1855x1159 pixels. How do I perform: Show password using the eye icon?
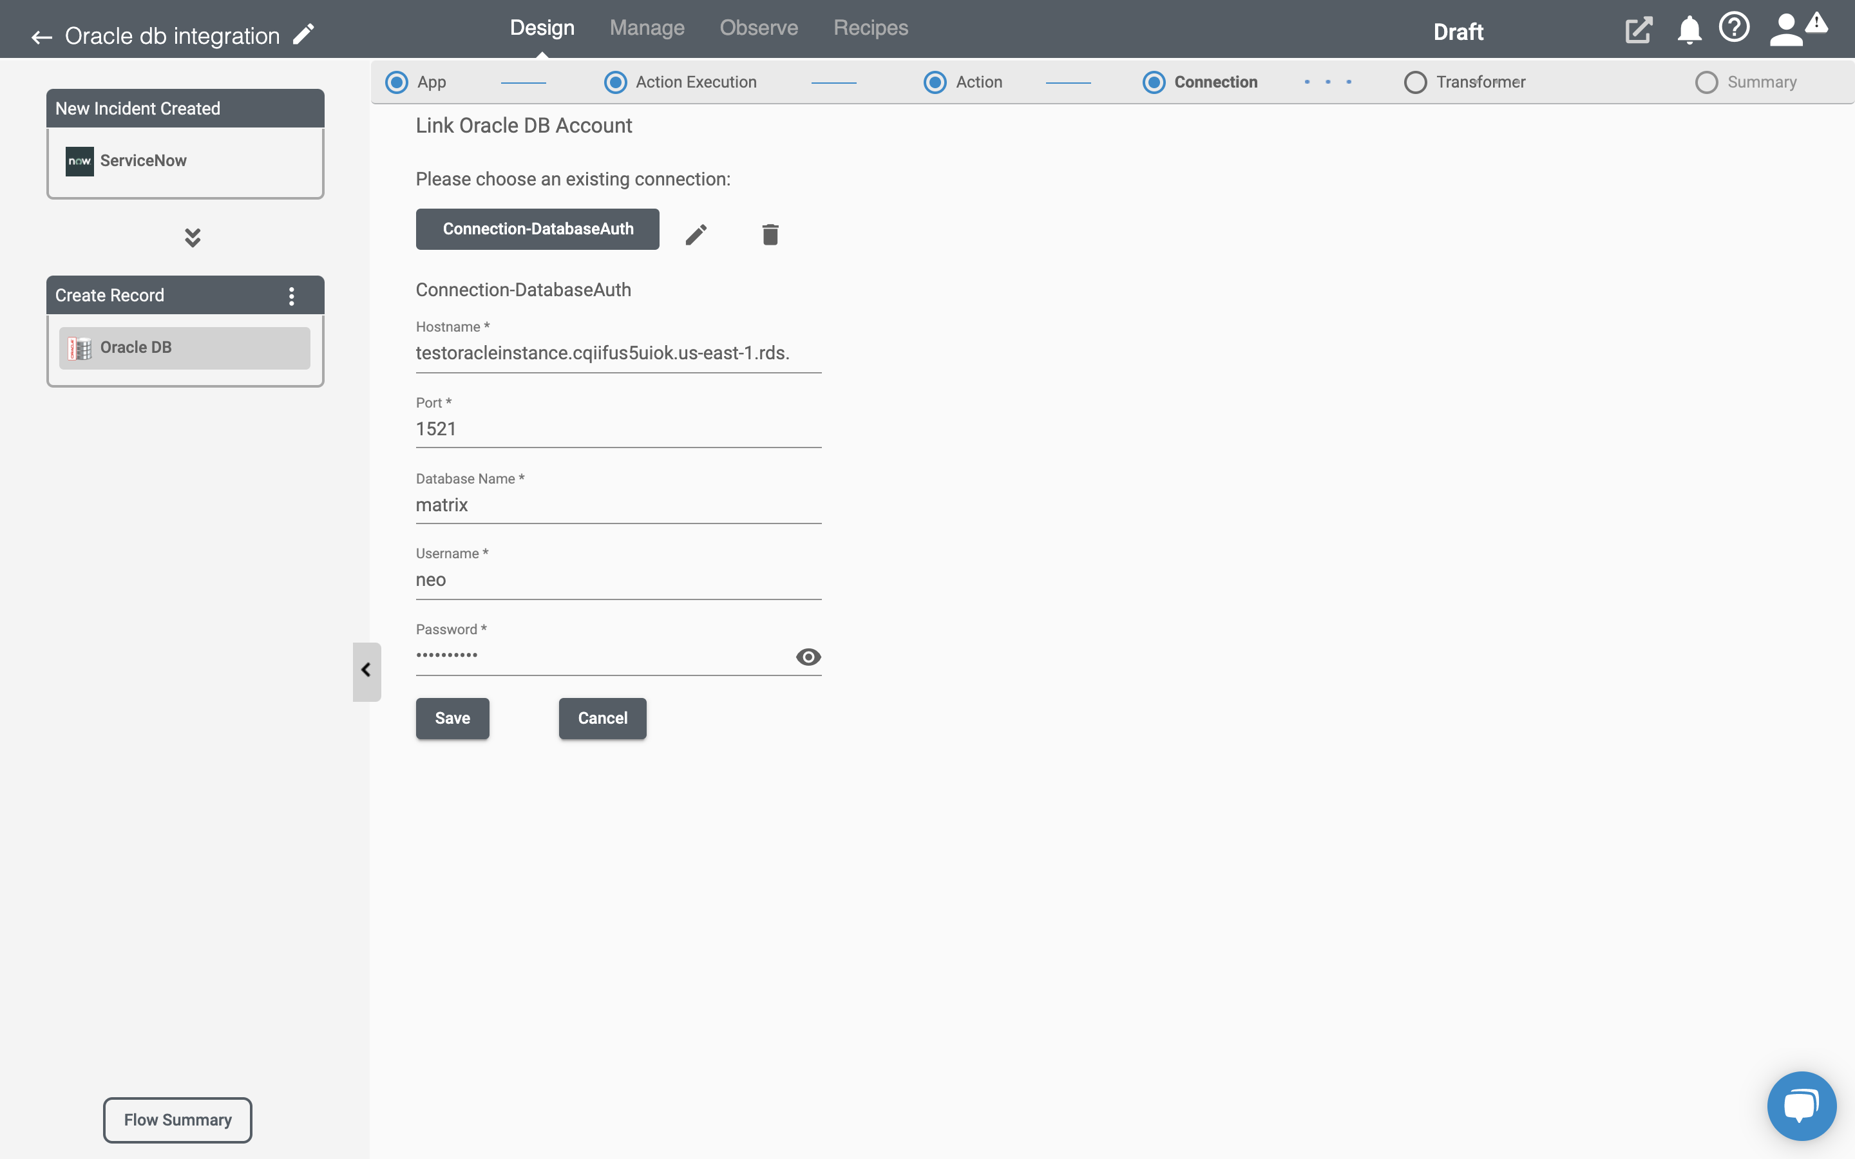click(808, 657)
